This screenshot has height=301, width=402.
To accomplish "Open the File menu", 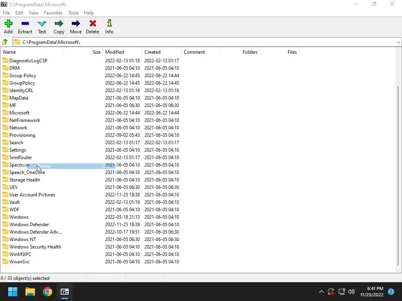I will pyautogui.click(x=6, y=13).
